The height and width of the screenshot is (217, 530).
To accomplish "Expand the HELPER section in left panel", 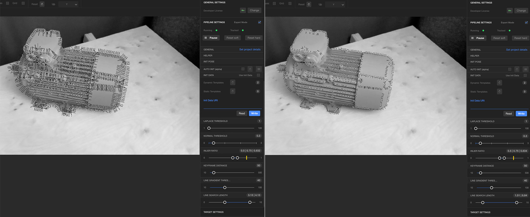I will point(208,56).
